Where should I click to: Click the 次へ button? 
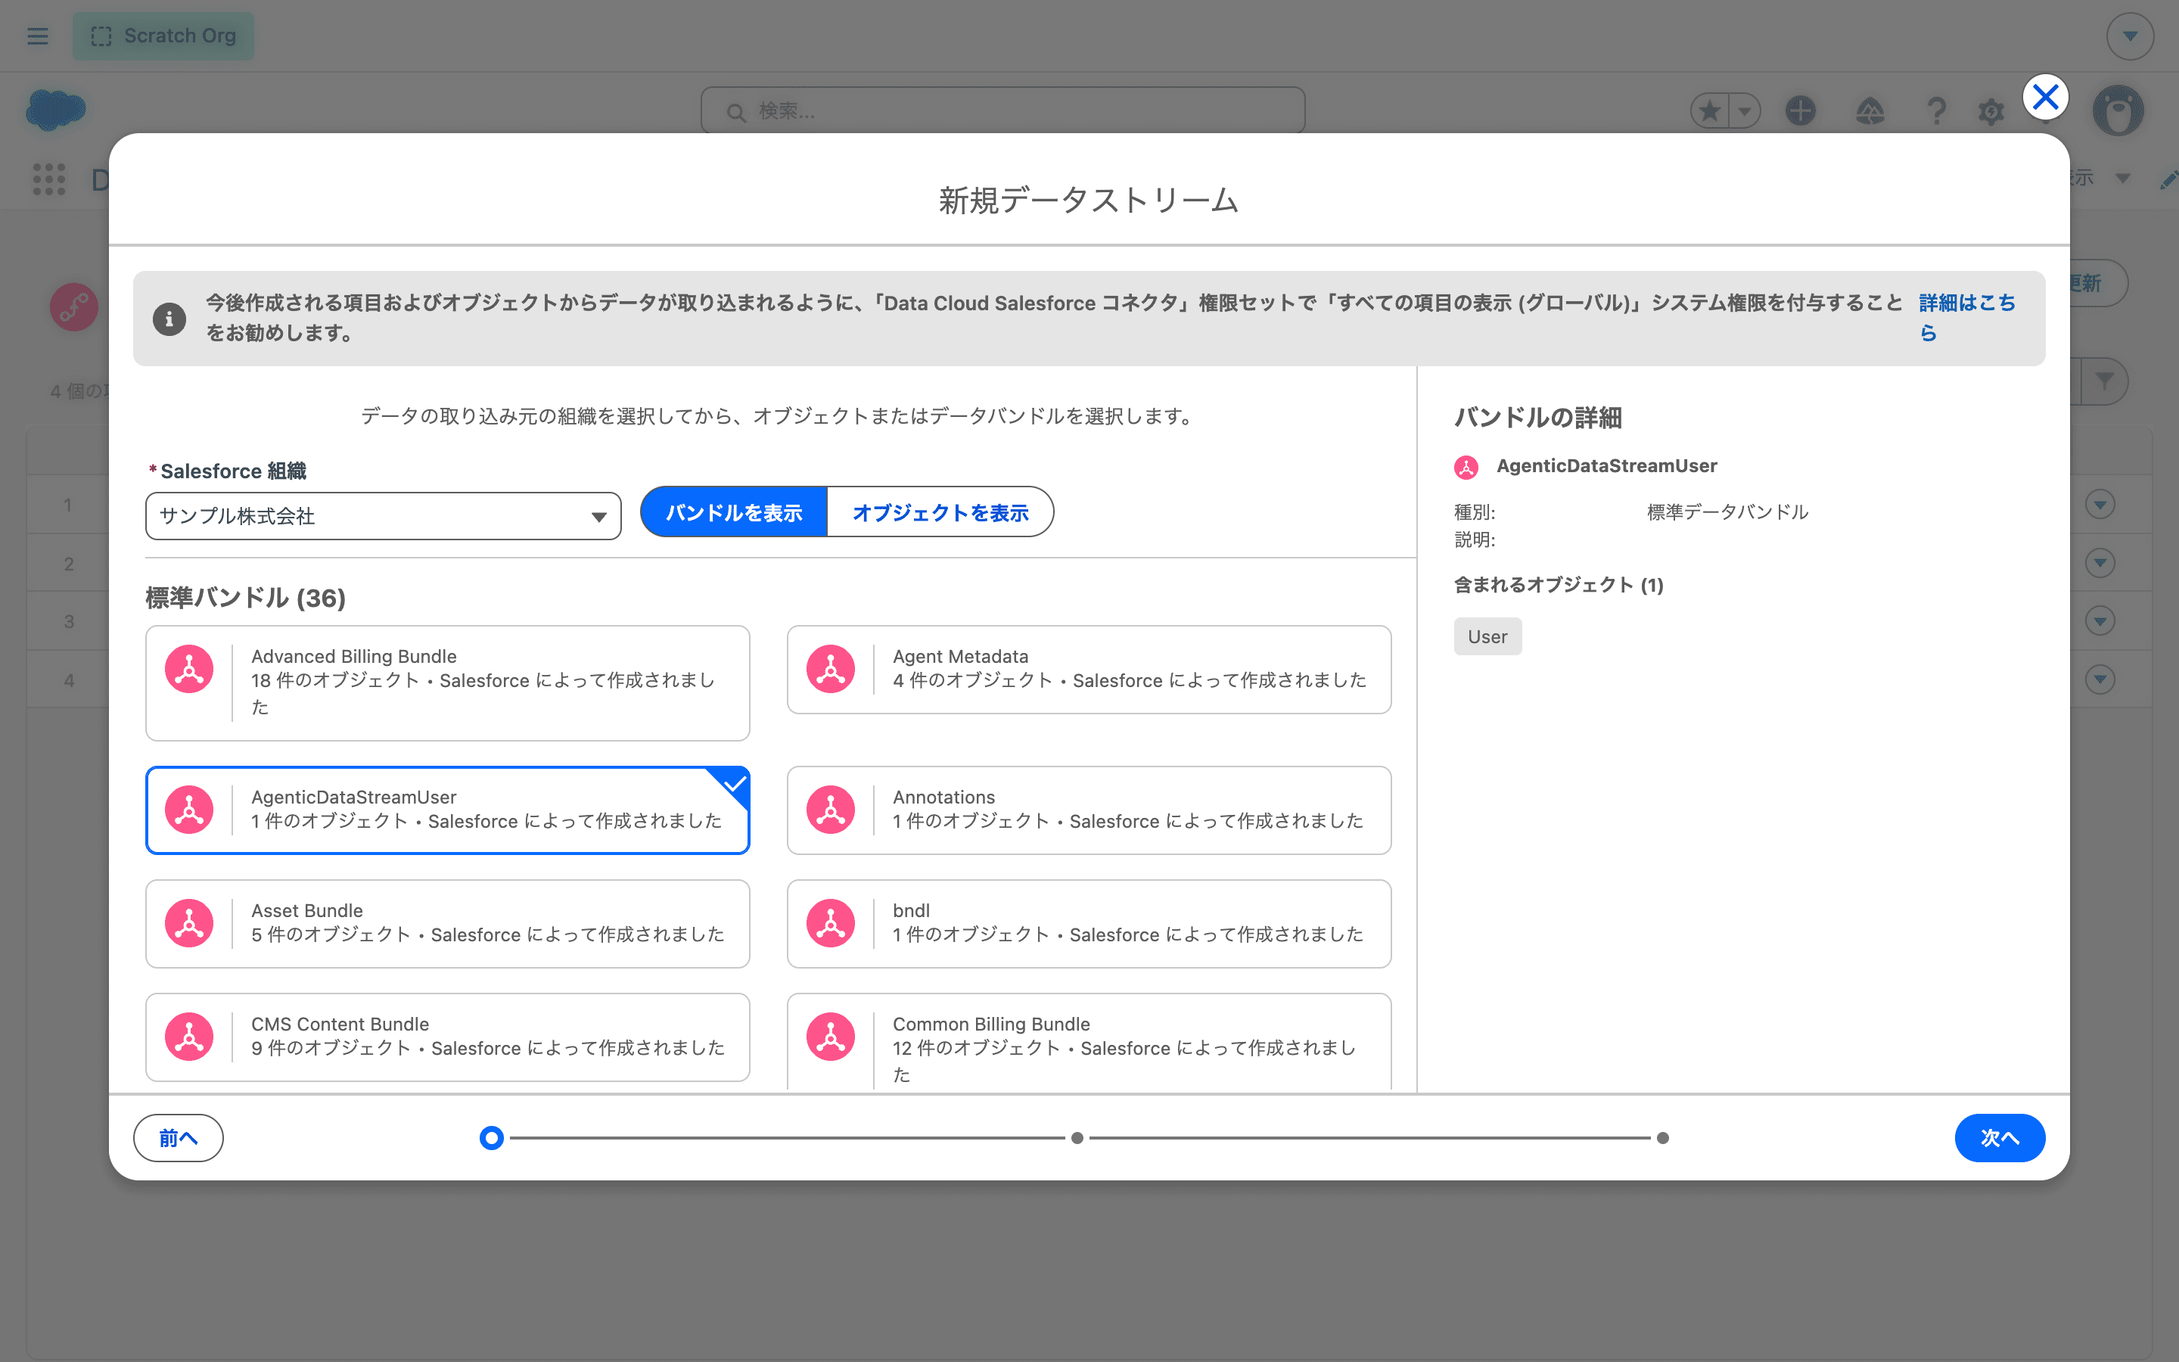tap(1999, 1138)
